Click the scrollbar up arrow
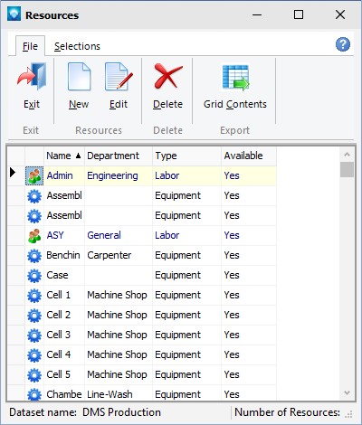This screenshot has width=362, height=425. [x=347, y=155]
